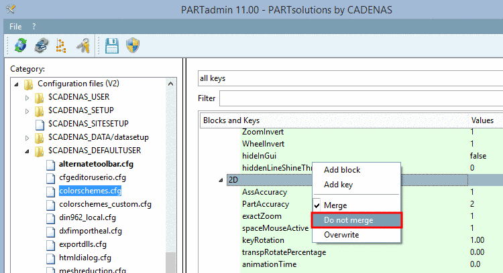Viewport: 503px width, 273px height.
Task: Click the PARTadmin app icon in title bar
Action: pos(11,9)
